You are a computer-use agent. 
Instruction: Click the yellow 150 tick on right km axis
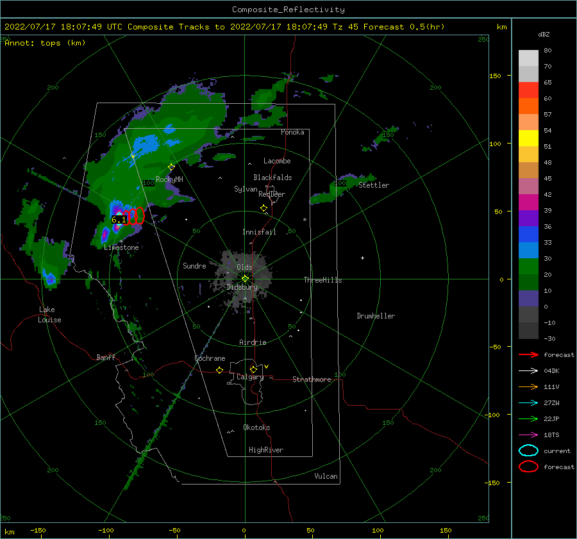[x=495, y=76]
